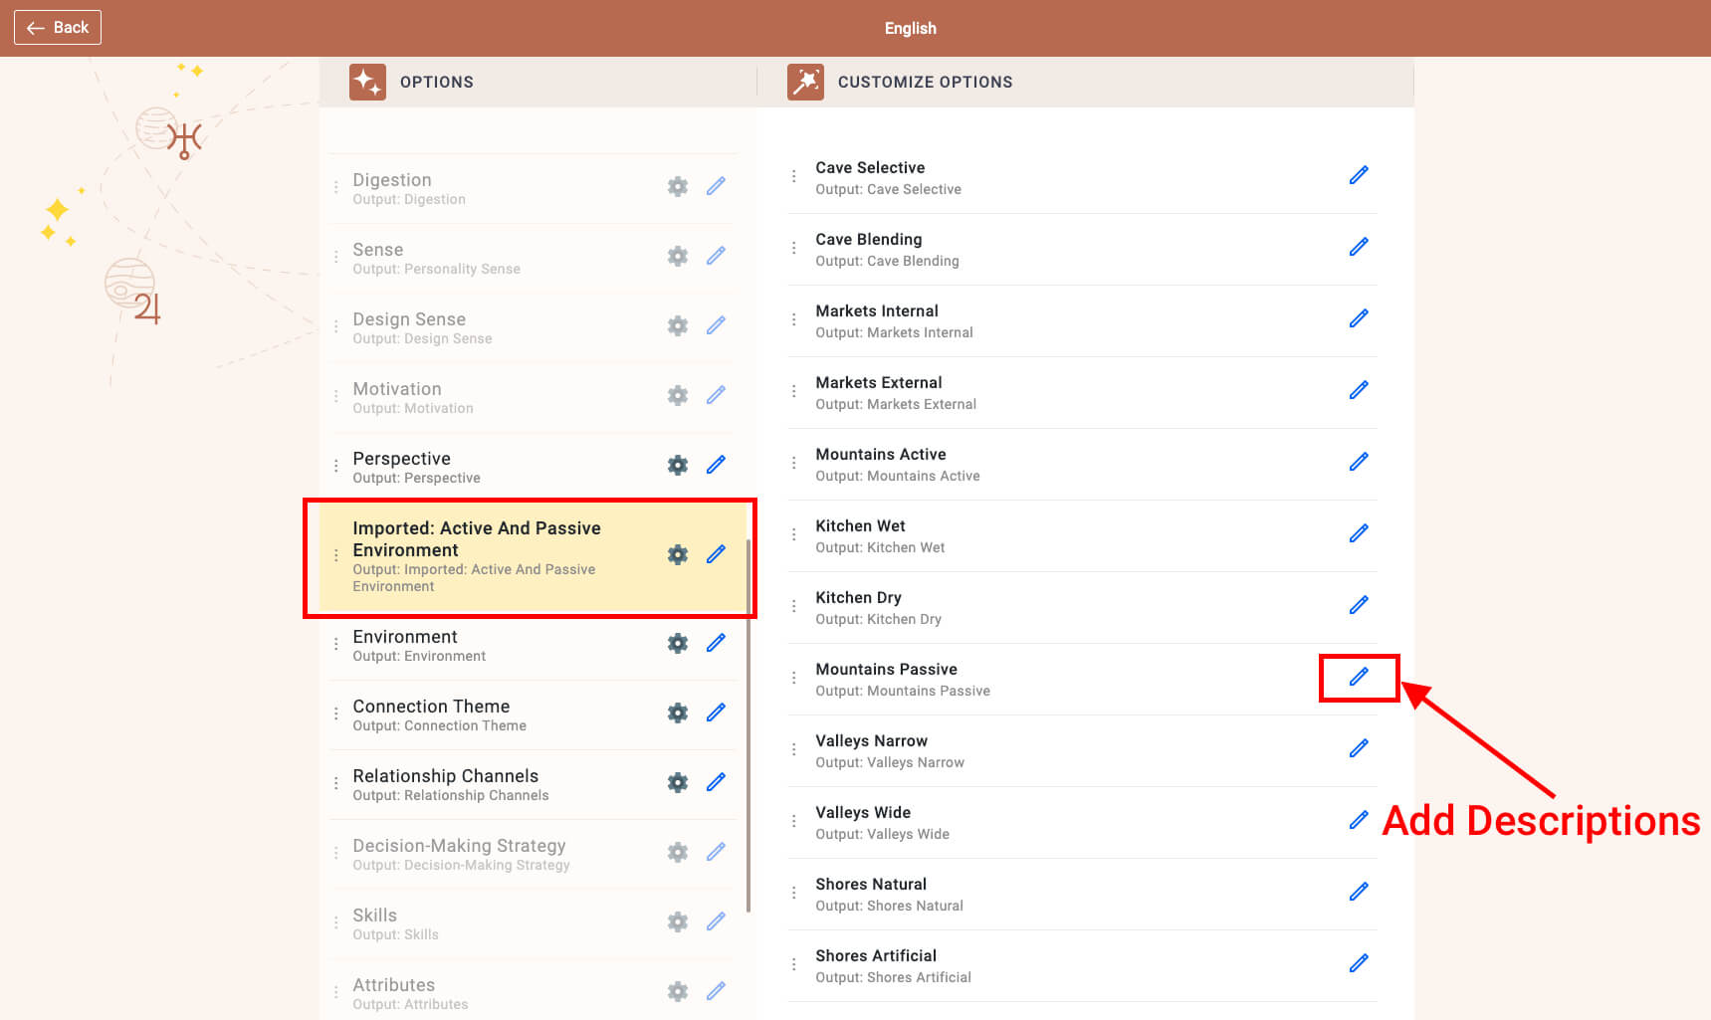Edit the Perspective option with pencil
Screen dimensions: 1711x1020
(716, 465)
